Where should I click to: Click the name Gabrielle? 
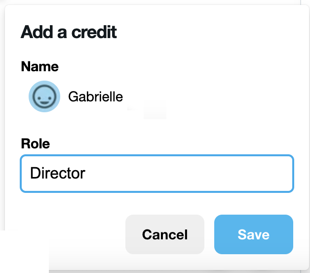(95, 96)
